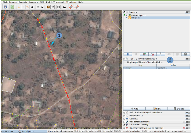Click the brown exclamation mark toolbar icon
The height and width of the screenshot is (133, 191).
[x=48, y=7]
